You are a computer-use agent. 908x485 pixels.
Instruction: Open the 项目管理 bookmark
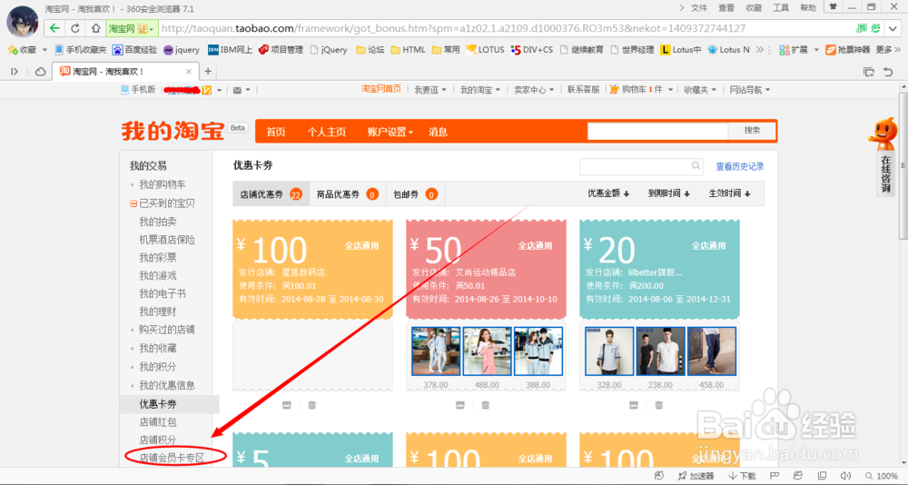point(281,50)
